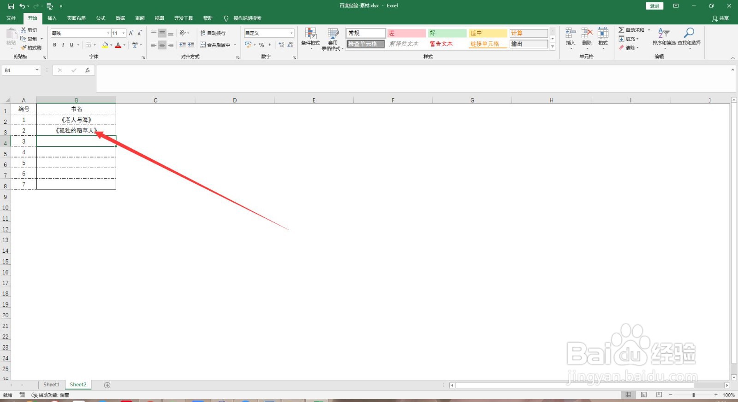Open the 数据 (Data) ribbon tab
This screenshot has width=738, height=402.
click(x=120, y=18)
